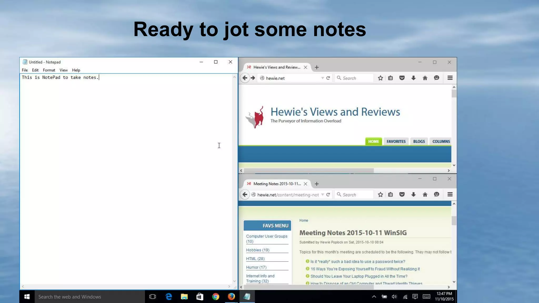The height and width of the screenshot is (303, 539).
Task: Open Notepad's Format menu
Action: click(x=49, y=70)
